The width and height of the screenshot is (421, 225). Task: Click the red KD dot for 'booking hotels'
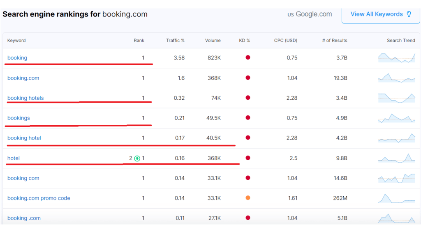248,98
